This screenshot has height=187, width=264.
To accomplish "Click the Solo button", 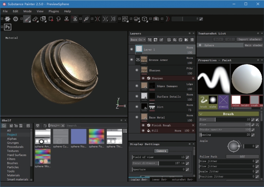I will tap(218, 40).
